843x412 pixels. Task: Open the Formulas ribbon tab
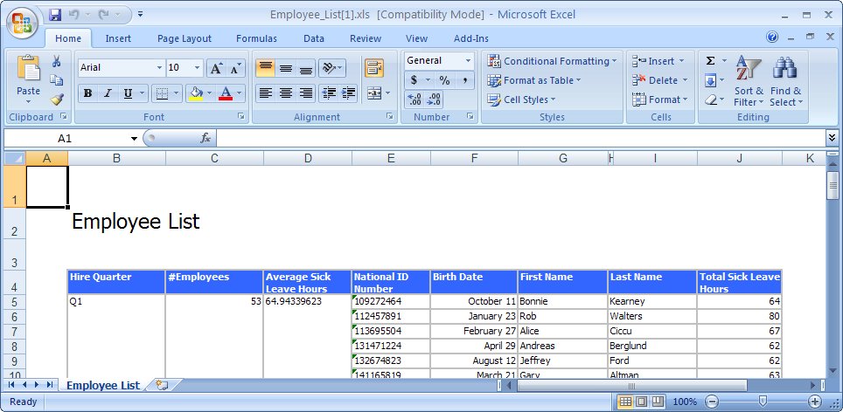click(256, 38)
